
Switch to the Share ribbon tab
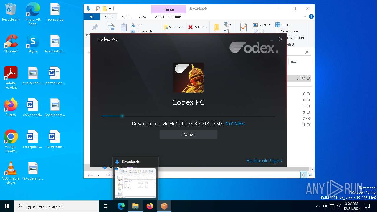[x=126, y=17]
